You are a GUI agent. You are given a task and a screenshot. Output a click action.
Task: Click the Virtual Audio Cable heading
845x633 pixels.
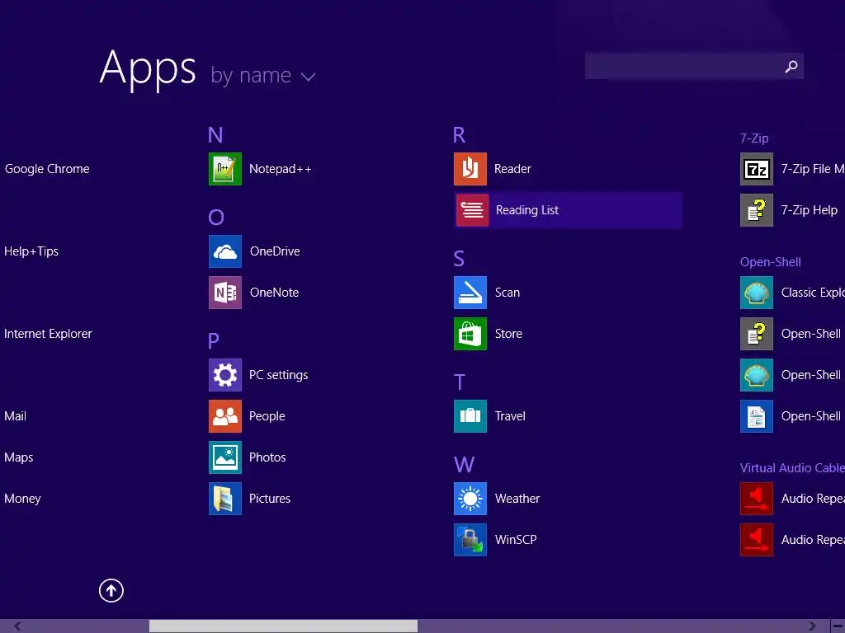click(x=791, y=468)
